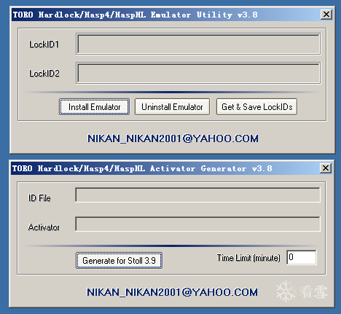Click the Install Emulator button
The image size is (341, 314).
(94, 107)
